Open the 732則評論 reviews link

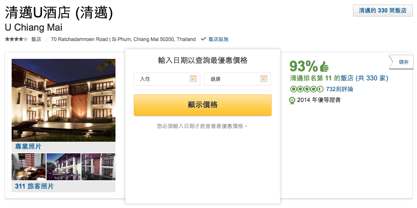click(339, 89)
